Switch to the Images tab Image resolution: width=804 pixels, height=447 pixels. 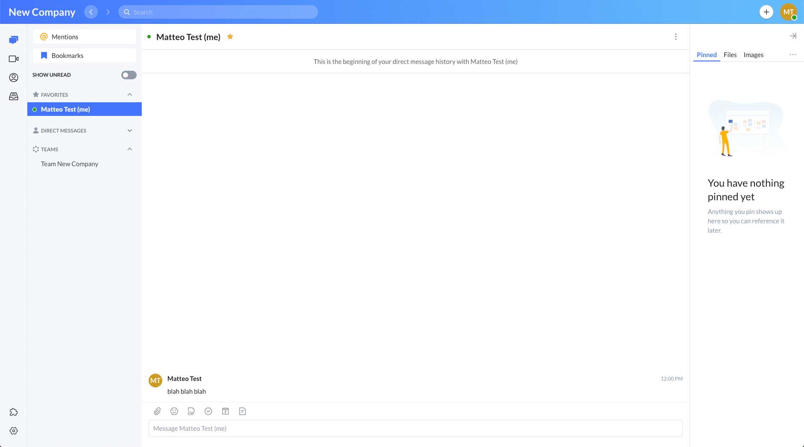pos(753,55)
